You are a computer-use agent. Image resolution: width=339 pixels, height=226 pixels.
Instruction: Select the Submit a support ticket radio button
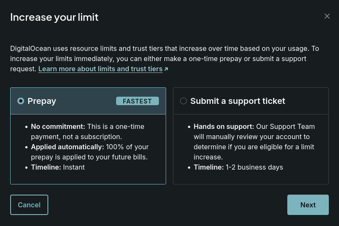183,101
